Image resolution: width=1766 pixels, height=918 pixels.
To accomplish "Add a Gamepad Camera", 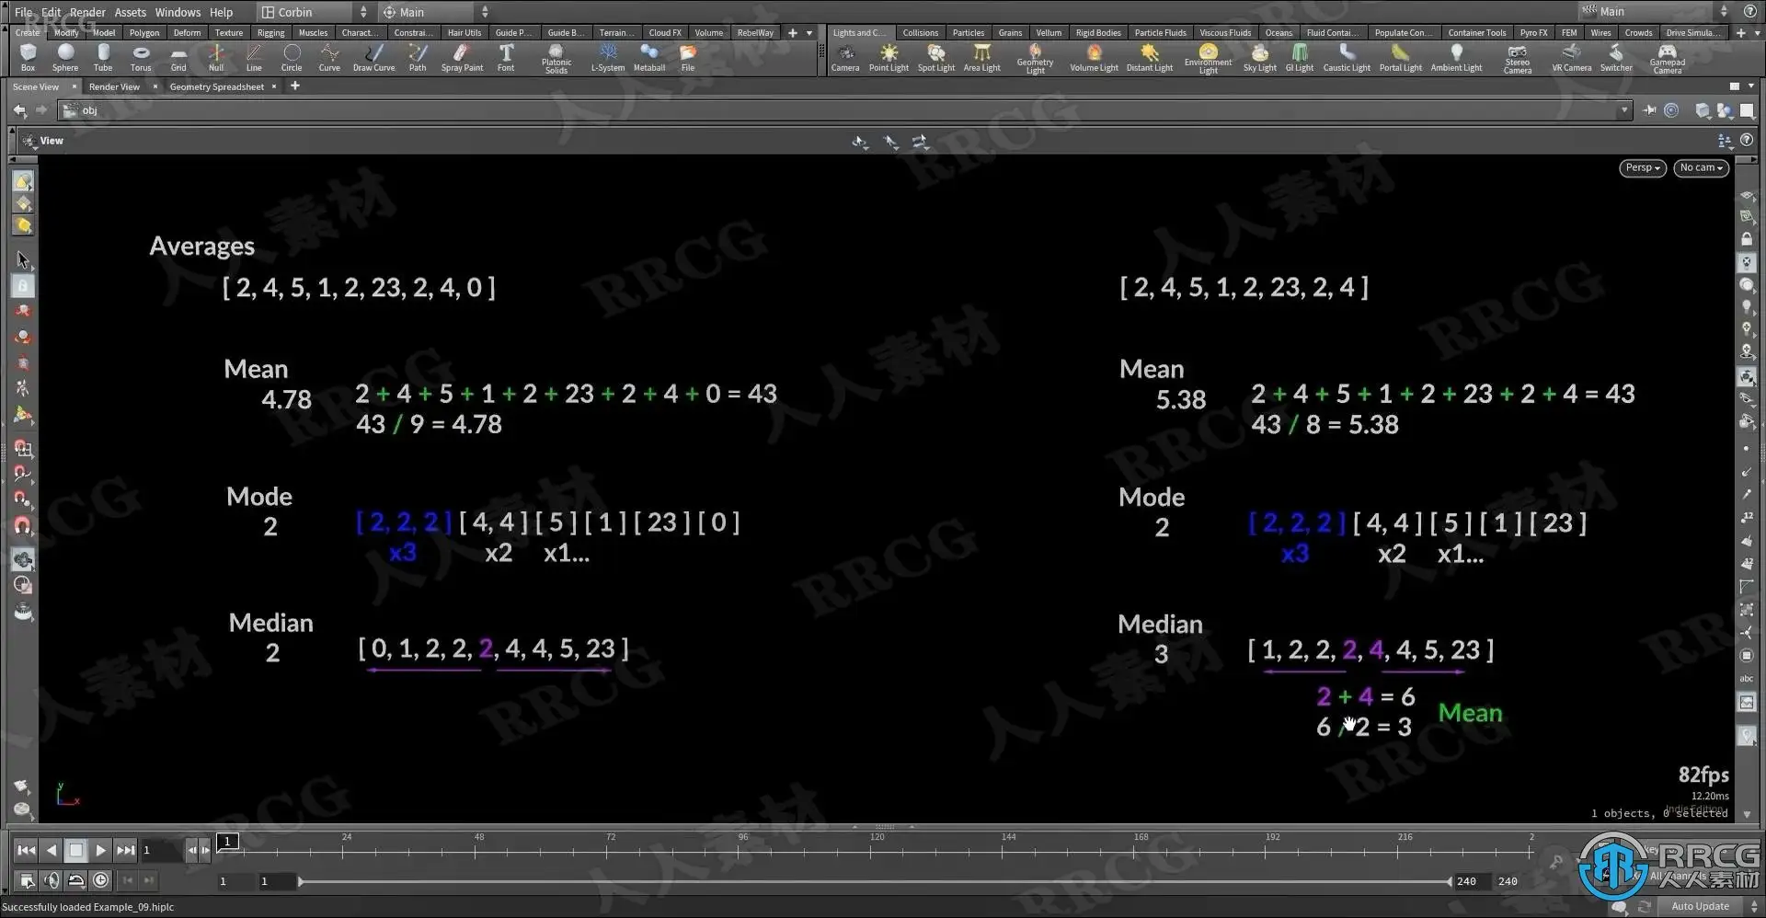I will point(1668,59).
